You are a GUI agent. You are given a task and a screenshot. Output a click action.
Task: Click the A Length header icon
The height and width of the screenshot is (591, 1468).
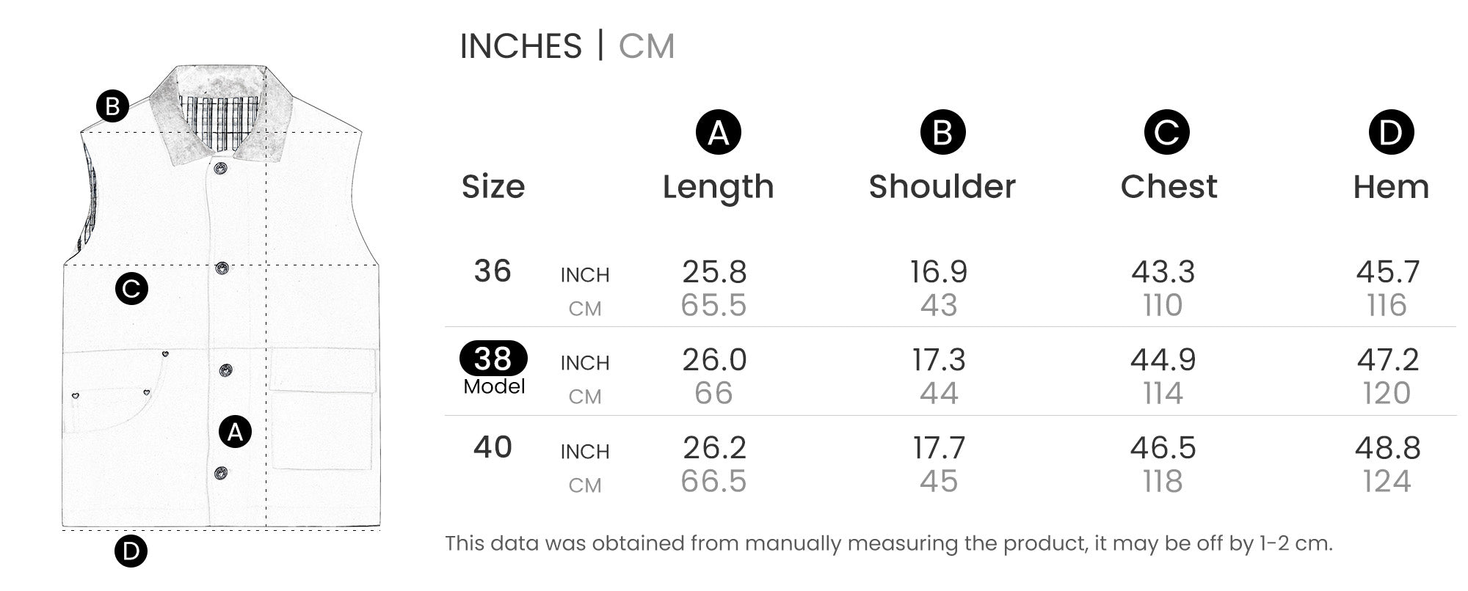tap(719, 132)
